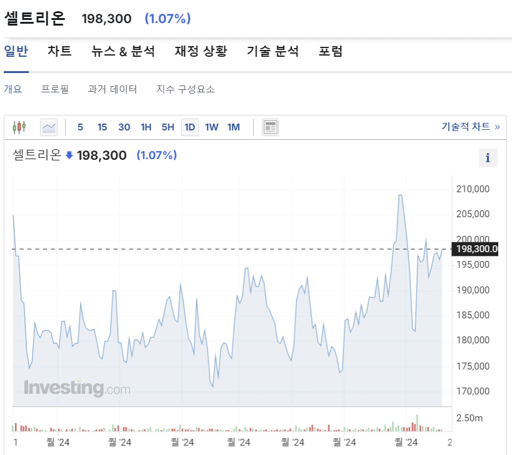Open the 과거 데이터 subsection
The height and width of the screenshot is (455, 512).
113,89
